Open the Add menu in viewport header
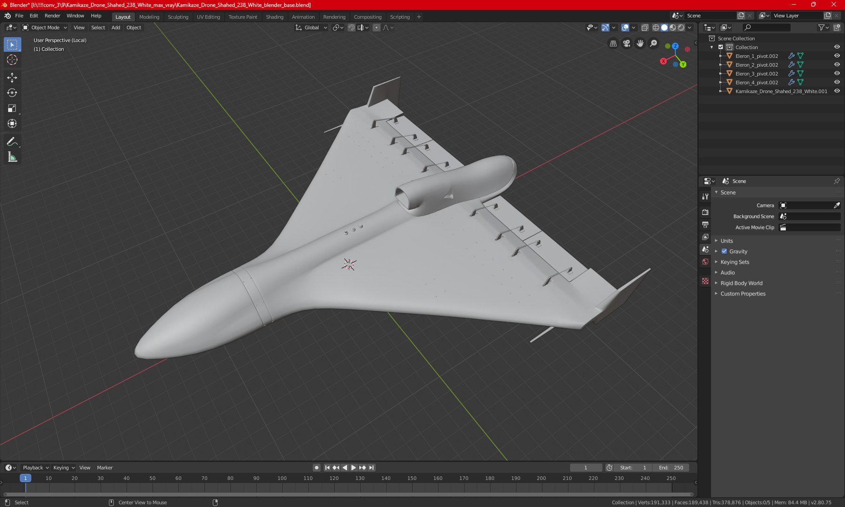 click(x=115, y=28)
